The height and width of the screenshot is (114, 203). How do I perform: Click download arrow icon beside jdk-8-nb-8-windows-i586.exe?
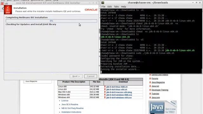click(x=105, y=95)
